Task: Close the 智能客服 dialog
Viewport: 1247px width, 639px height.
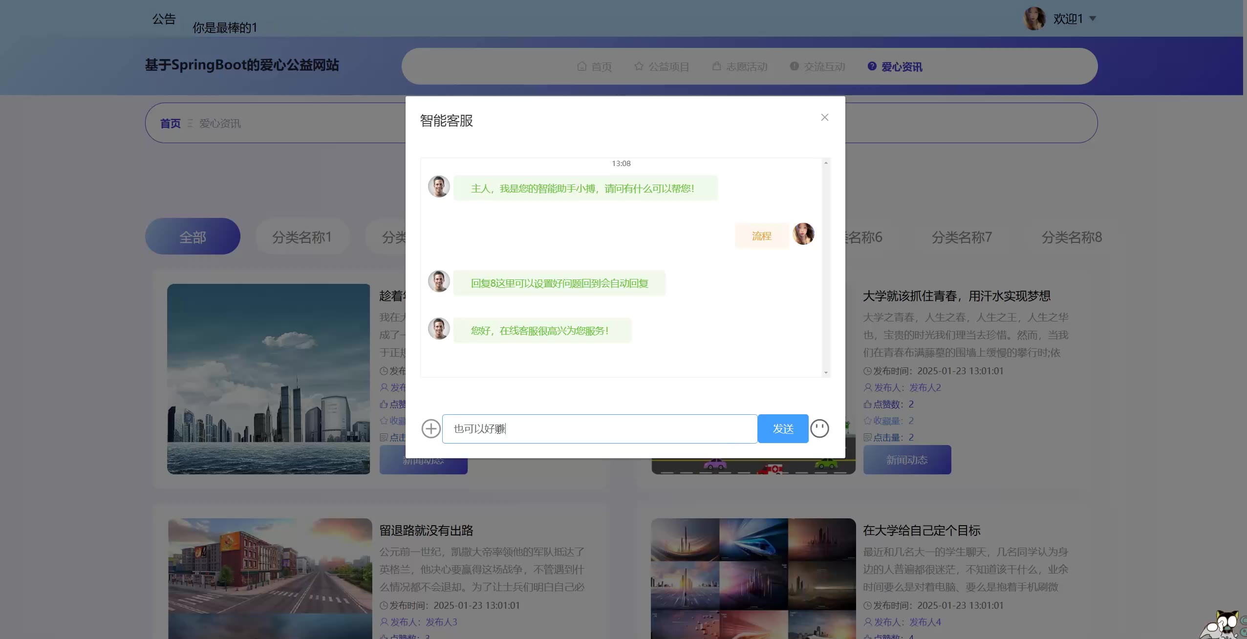Action: click(824, 117)
